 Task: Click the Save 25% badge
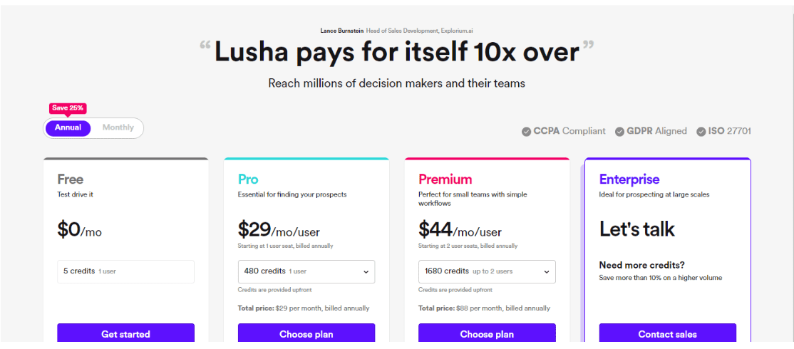[x=68, y=108]
